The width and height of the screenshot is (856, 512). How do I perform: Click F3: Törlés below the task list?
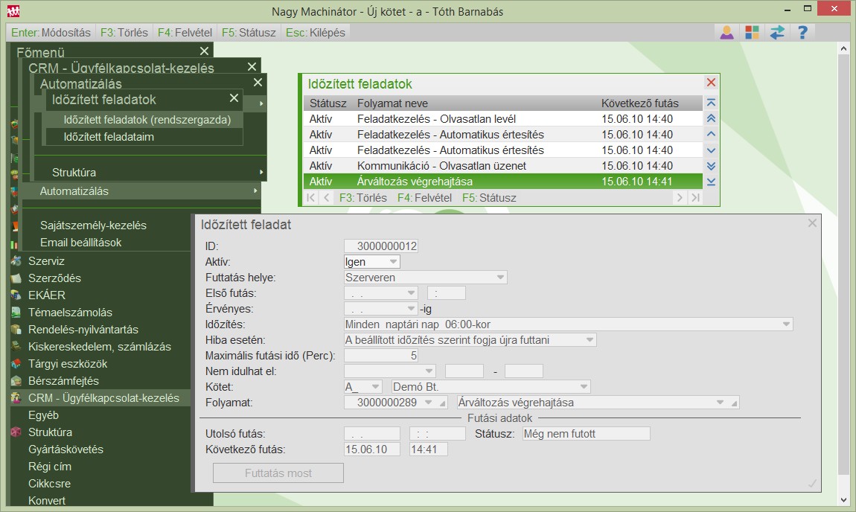(x=362, y=198)
